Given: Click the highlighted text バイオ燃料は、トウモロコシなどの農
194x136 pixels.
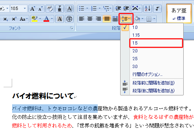Looking at the screenshot, I should 55,109.
